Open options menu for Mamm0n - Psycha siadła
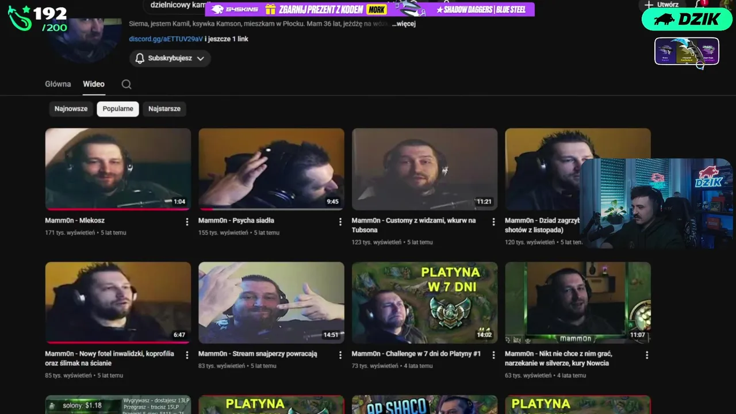 (x=340, y=221)
